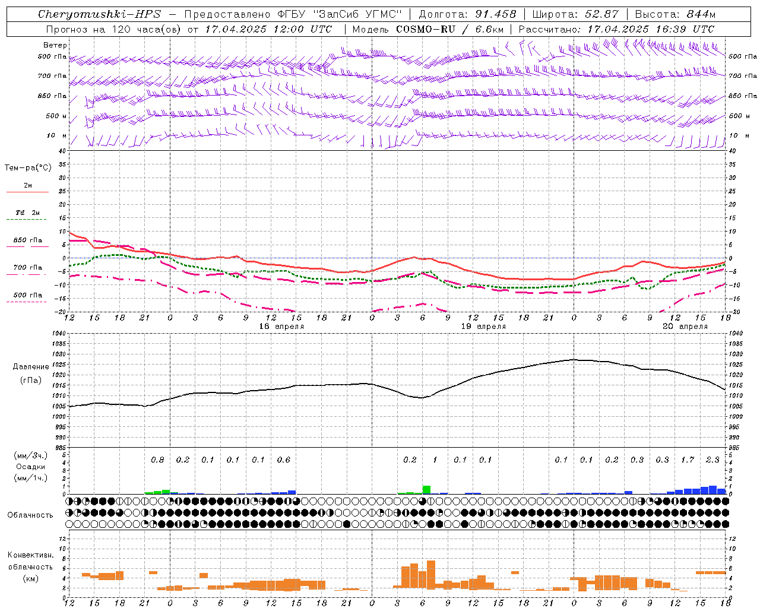This screenshot has width=760, height=608.
Task: Click the tallest orange convective bar on 19 April
Action: (431, 574)
